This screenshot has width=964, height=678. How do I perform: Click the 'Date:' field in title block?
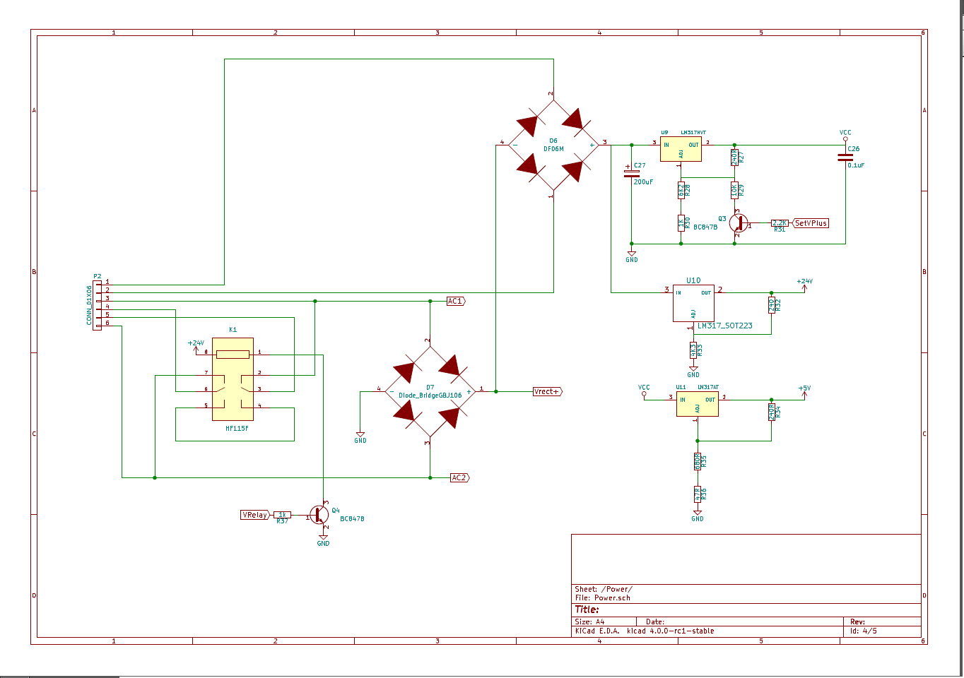pyautogui.click(x=655, y=622)
